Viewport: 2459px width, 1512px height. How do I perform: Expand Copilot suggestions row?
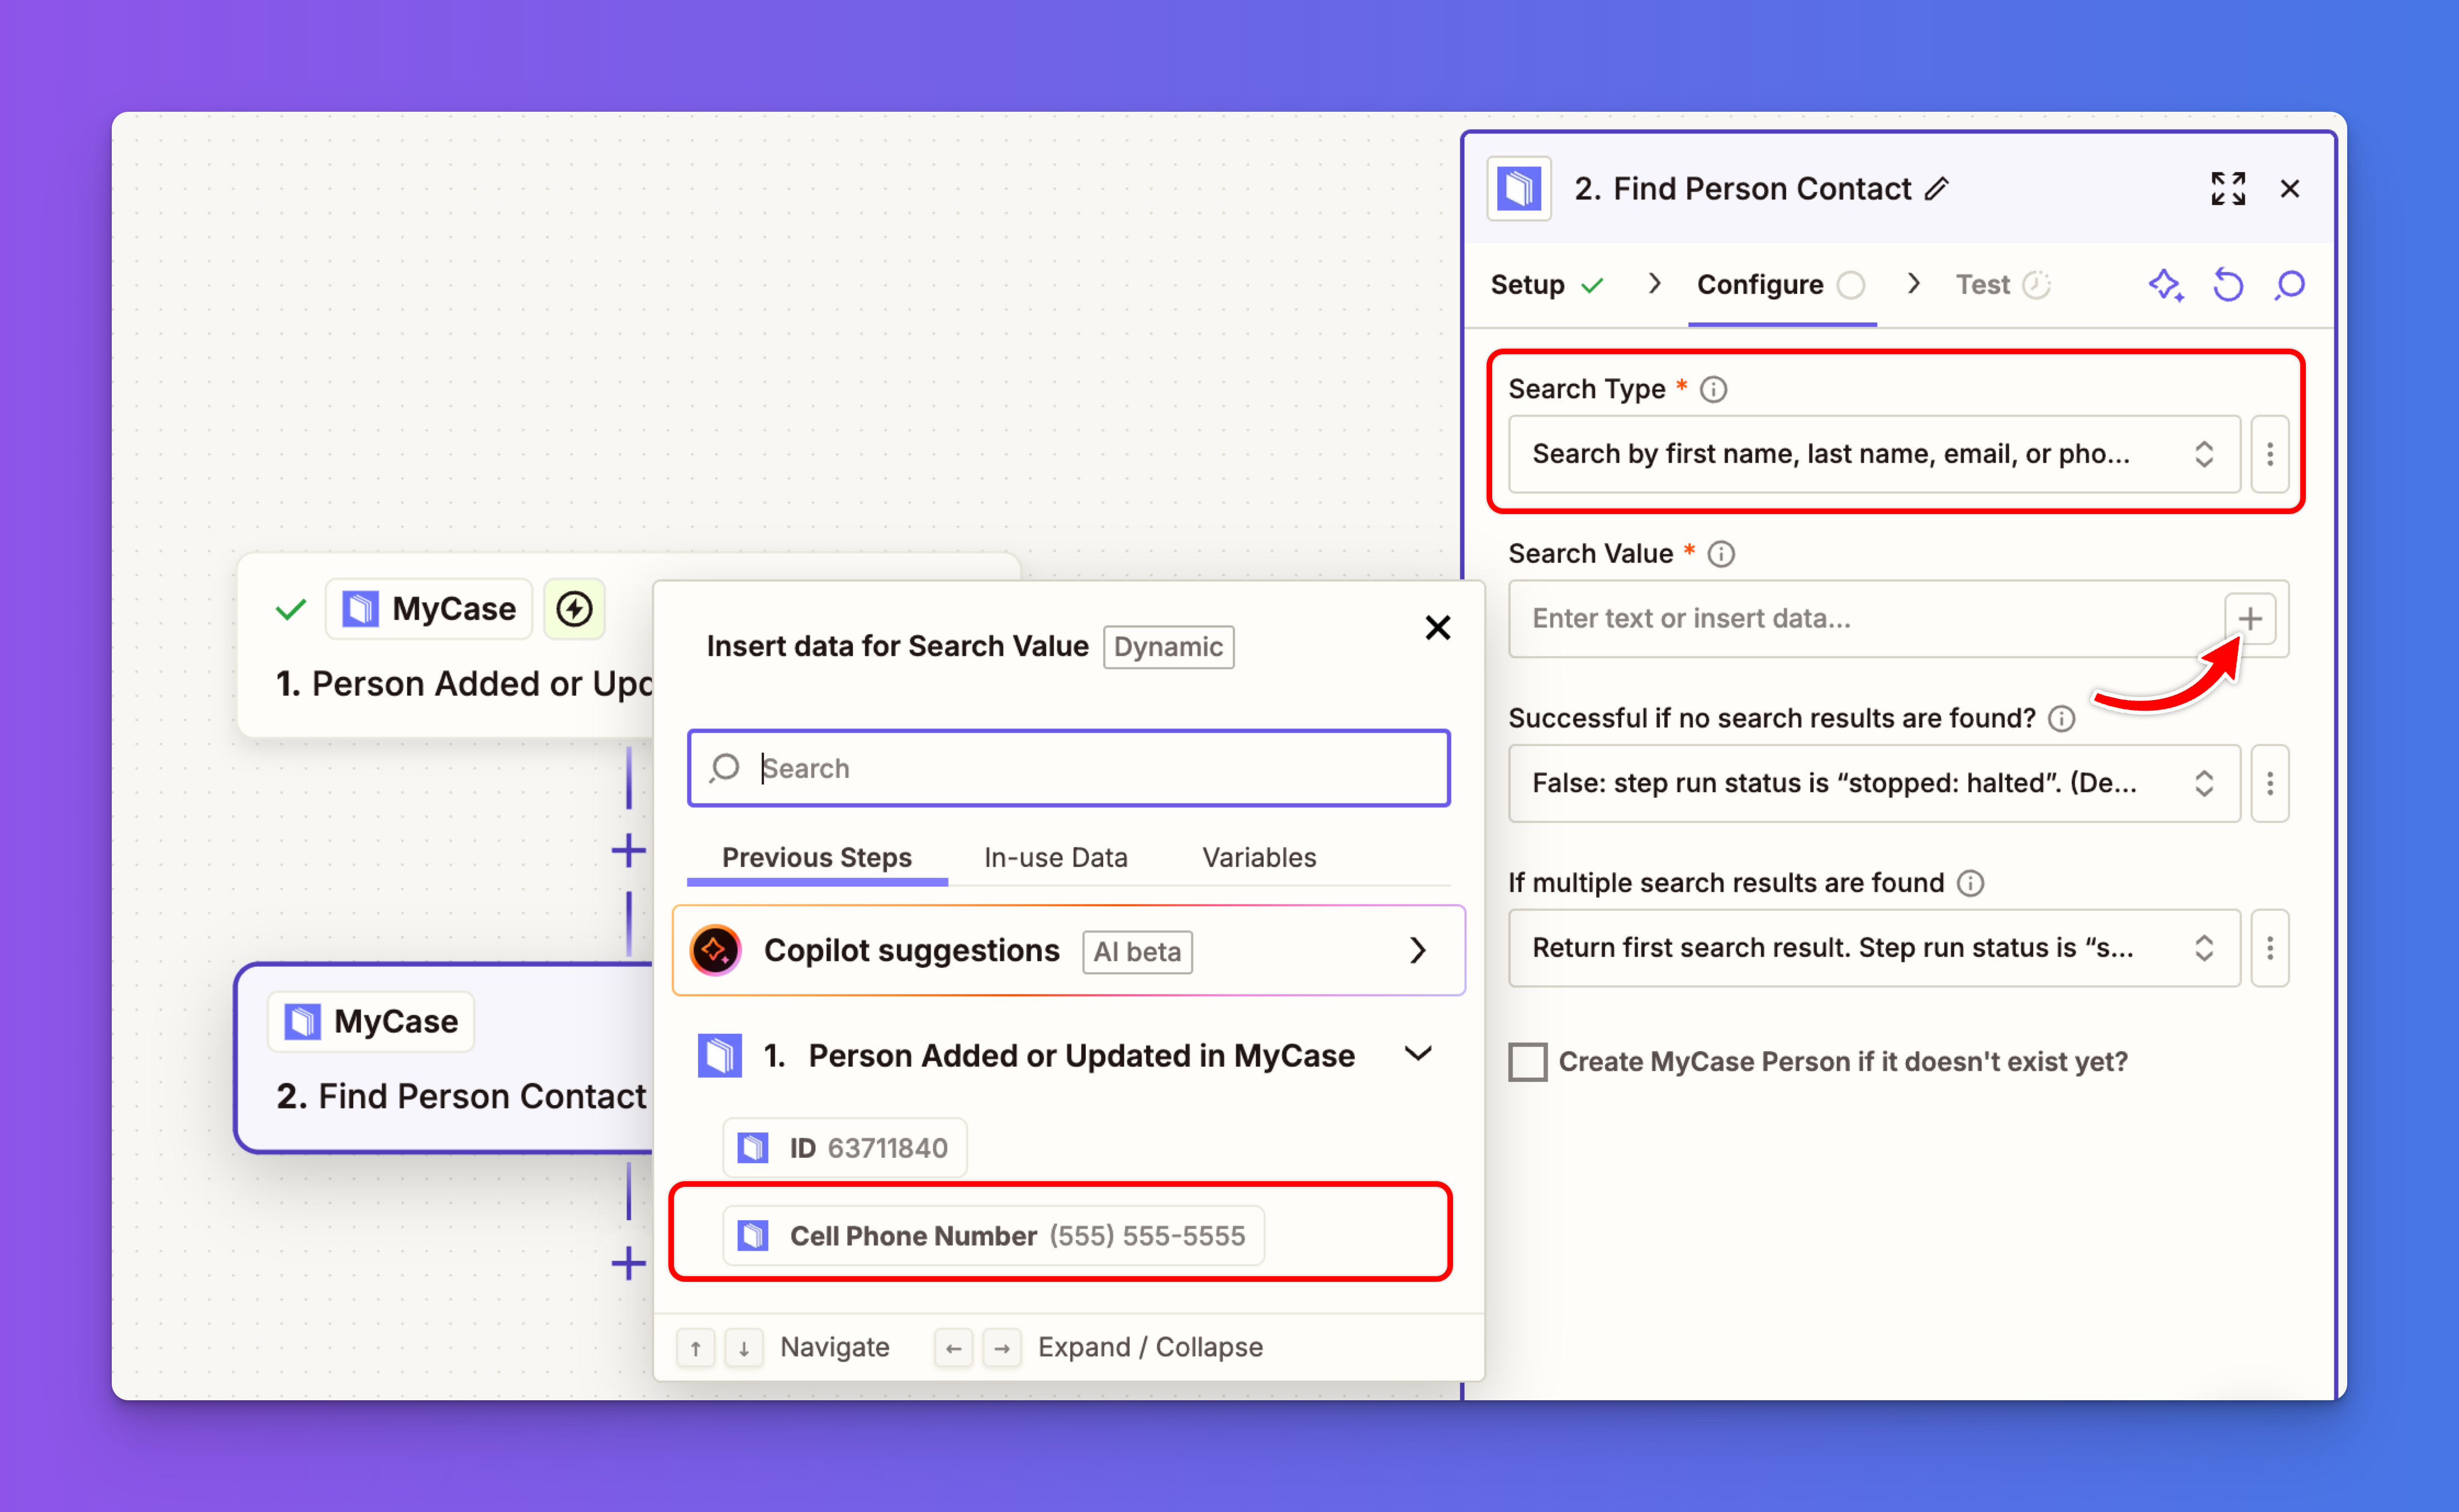(1416, 950)
